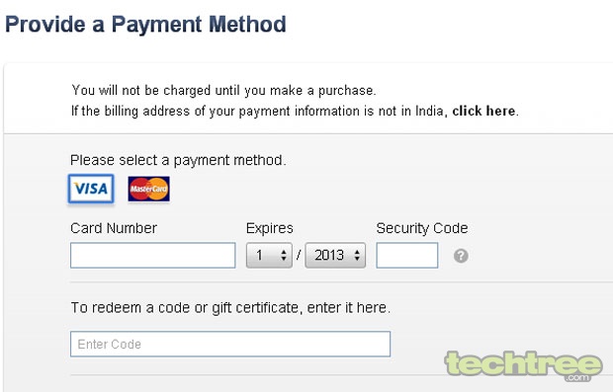
Task: Click the Expires label
Action: coord(269,228)
